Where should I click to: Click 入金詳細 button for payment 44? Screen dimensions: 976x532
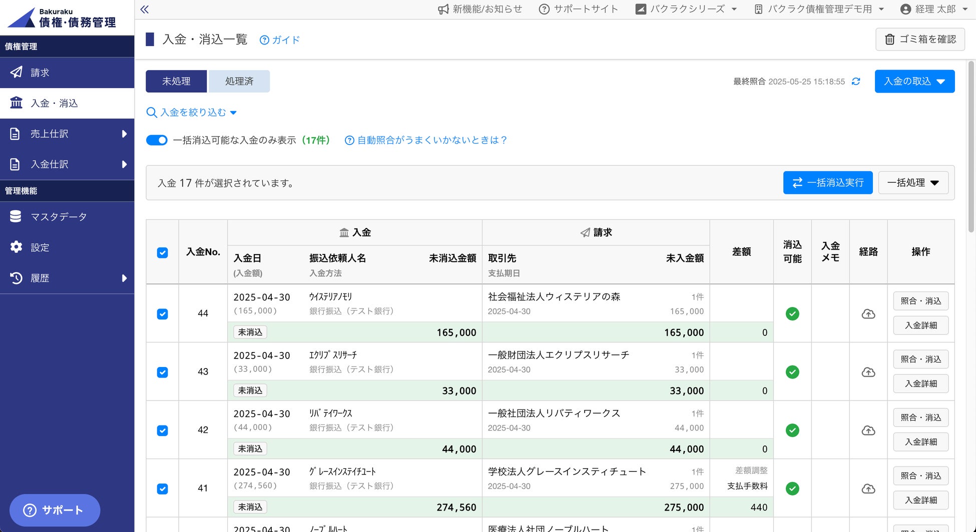click(920, 325)
